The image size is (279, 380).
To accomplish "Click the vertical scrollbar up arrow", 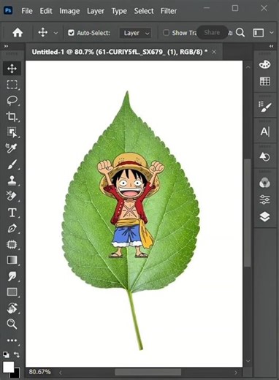I will pos(248,67).
